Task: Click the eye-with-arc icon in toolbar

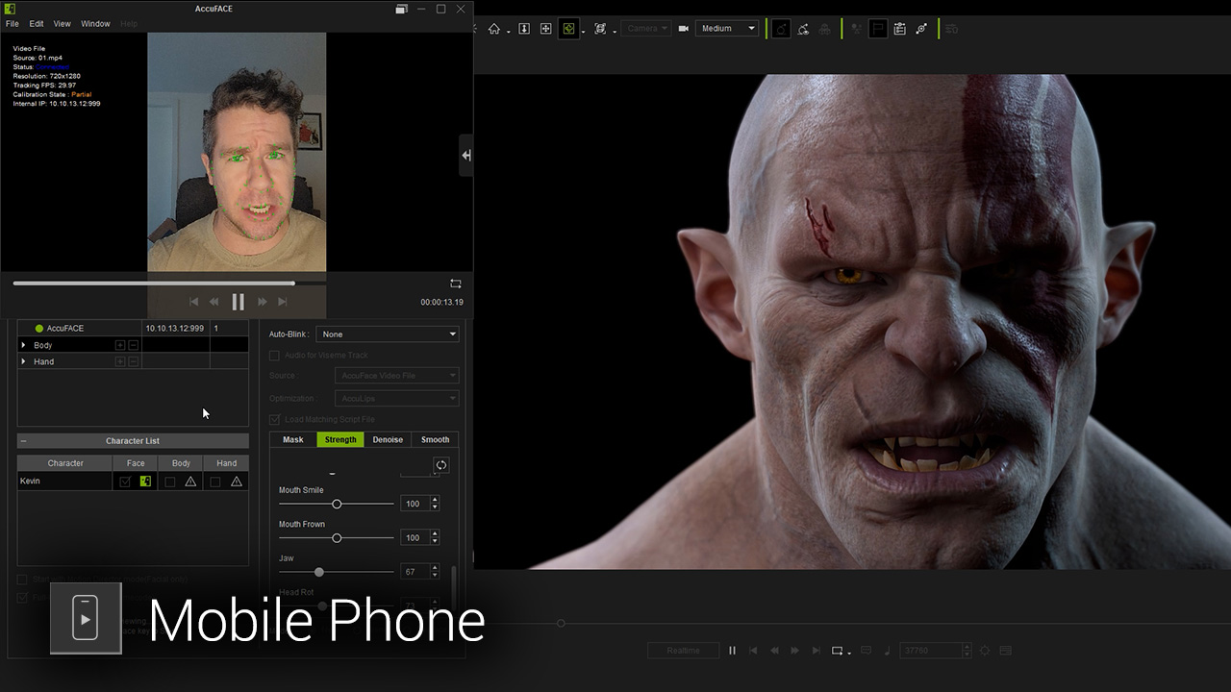Action: point(803,29)
